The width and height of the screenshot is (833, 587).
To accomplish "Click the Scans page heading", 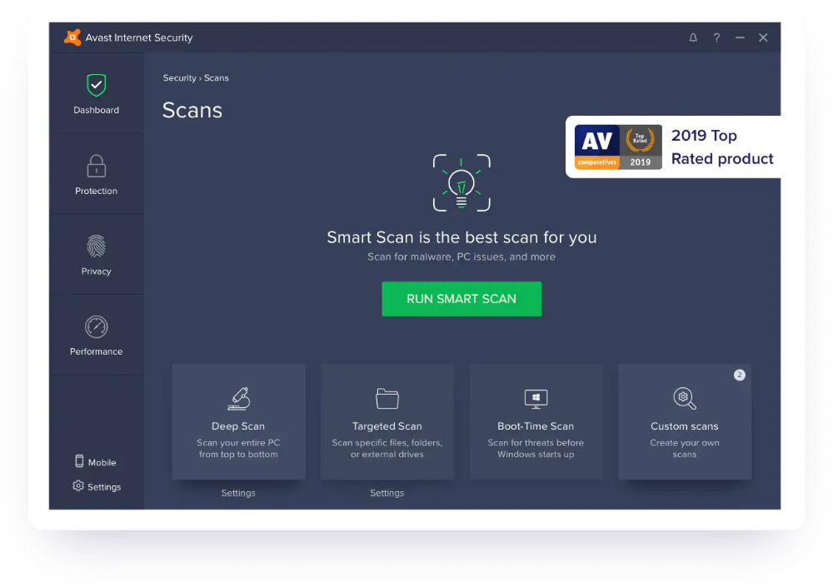I will click(192, 111).
